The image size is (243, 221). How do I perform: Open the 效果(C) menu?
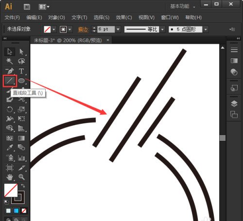tap(124, 17)
